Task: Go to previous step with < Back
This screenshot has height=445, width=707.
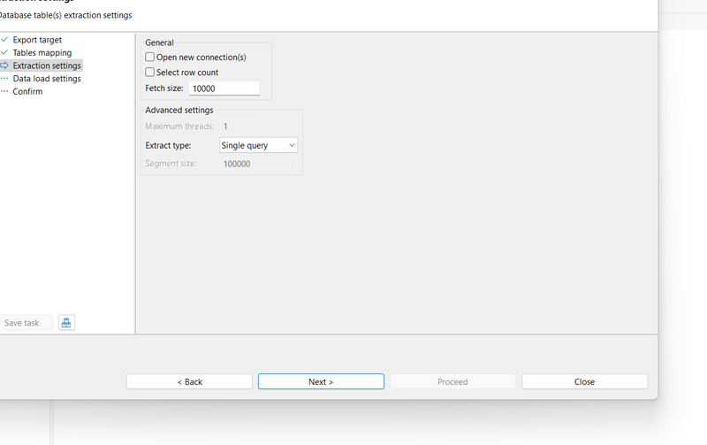Action: [x=189, y=381]
